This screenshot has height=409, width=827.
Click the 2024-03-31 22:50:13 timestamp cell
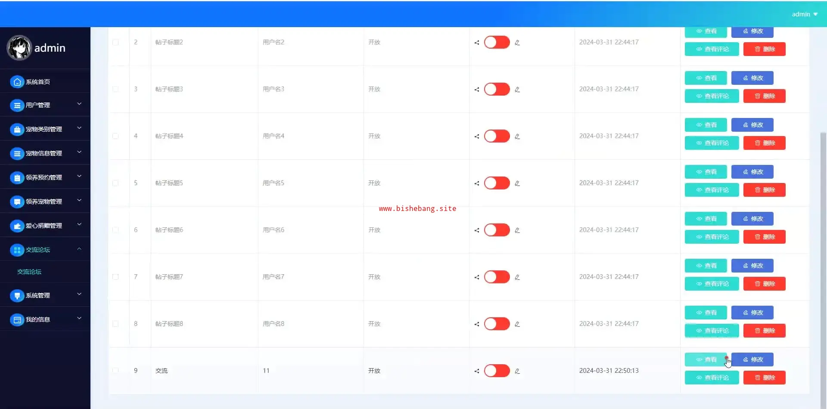tap(609, 371)
